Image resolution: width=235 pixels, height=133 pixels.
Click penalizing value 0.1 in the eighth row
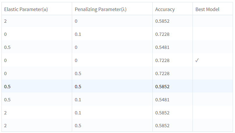click(x=78, y=113)
